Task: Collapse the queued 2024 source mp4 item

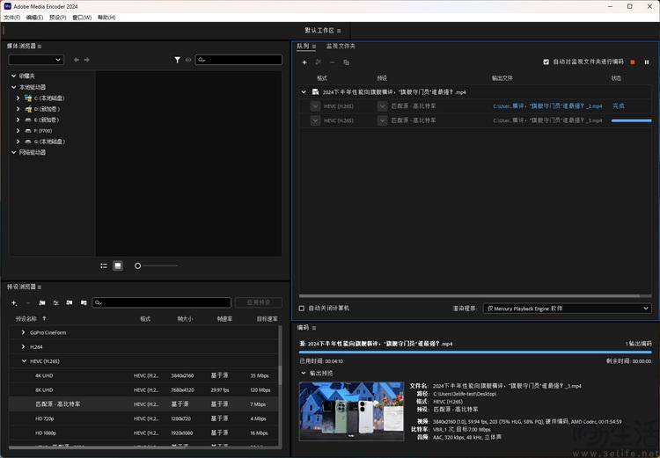Action: [x=304, y=92]
